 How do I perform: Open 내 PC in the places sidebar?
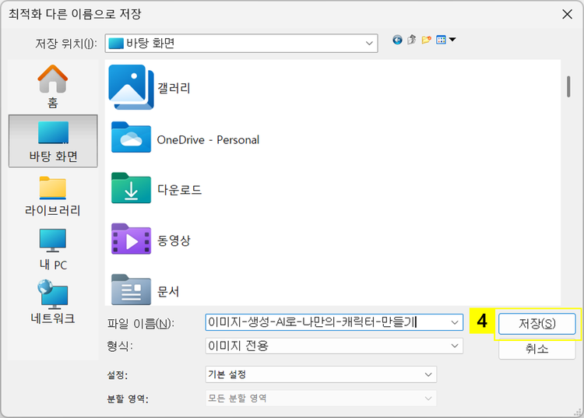tap(53, 249)
